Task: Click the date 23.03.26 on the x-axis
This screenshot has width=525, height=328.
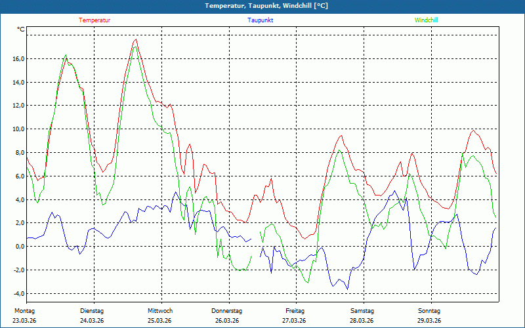Action: [24, 321]
